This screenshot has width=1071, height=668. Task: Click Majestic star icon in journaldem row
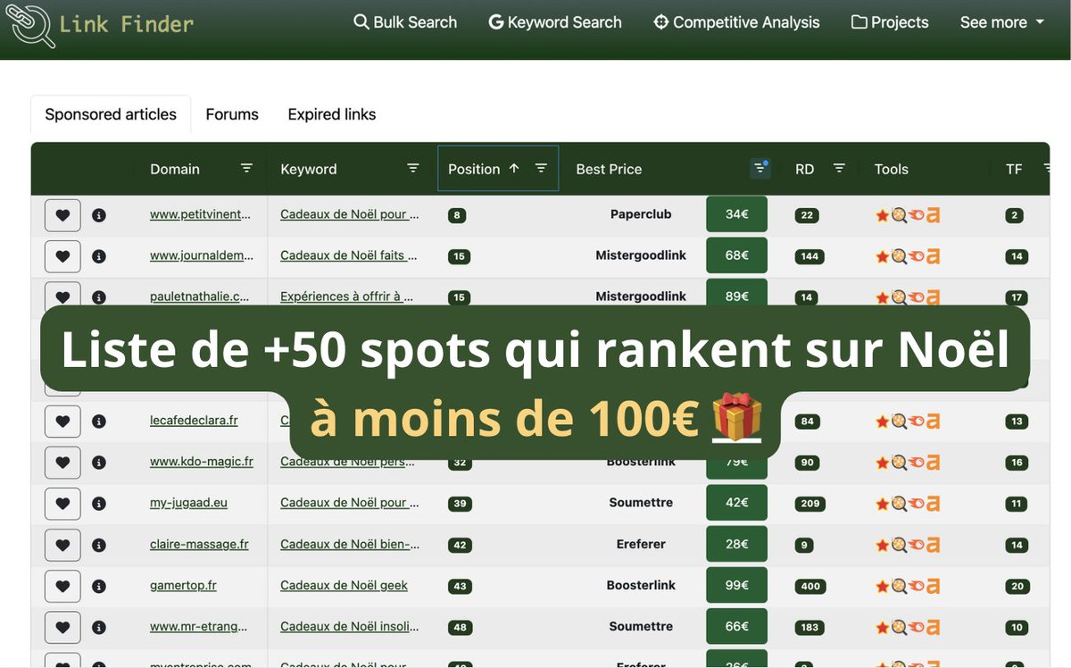click(x=882, y=256)
